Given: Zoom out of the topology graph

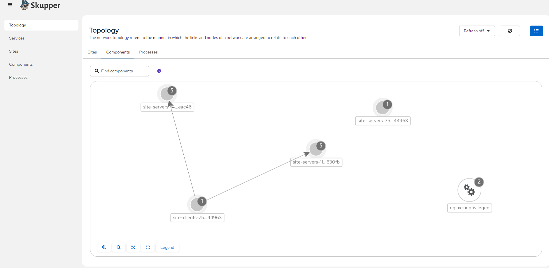Looking at the screenshot, I should pos(119,247).
